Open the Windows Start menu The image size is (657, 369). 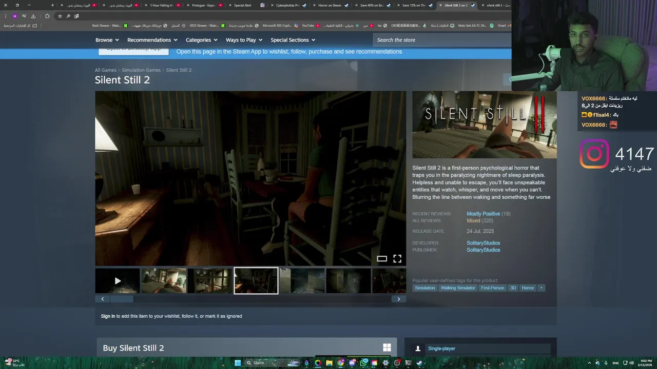coord(238,363)
